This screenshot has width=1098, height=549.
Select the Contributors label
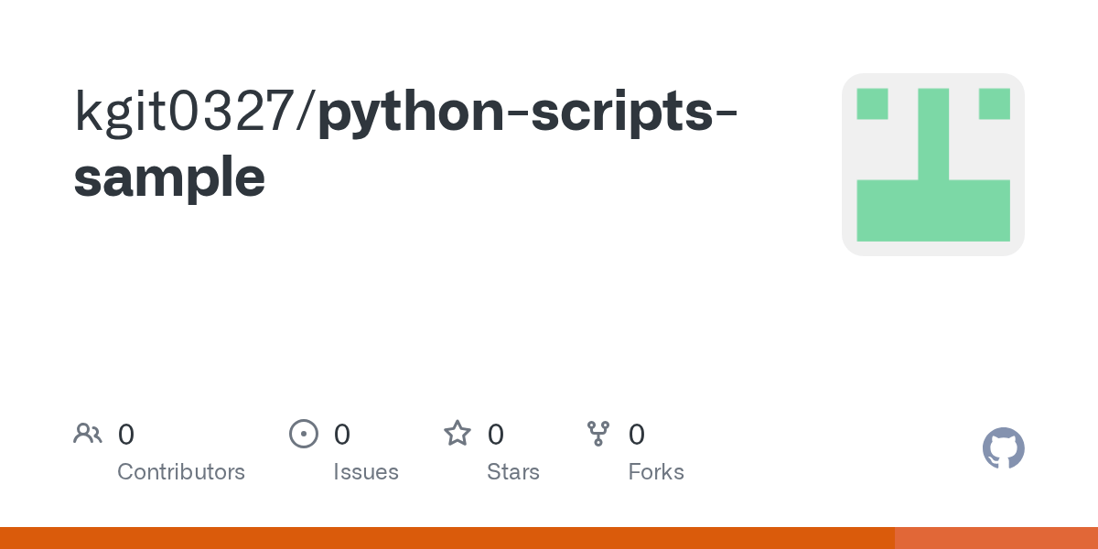pos(181,472)
